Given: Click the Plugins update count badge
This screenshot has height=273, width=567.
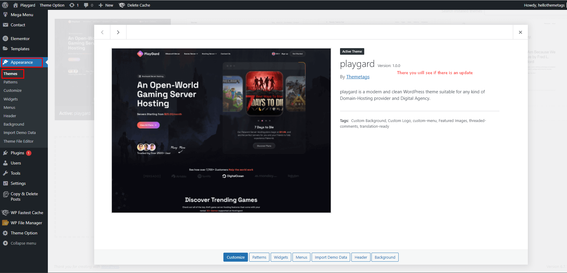Looking at the screenshot, I should point(29,153).
